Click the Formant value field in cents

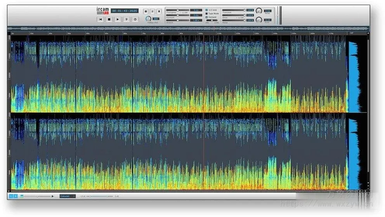[x=196, y=15]
